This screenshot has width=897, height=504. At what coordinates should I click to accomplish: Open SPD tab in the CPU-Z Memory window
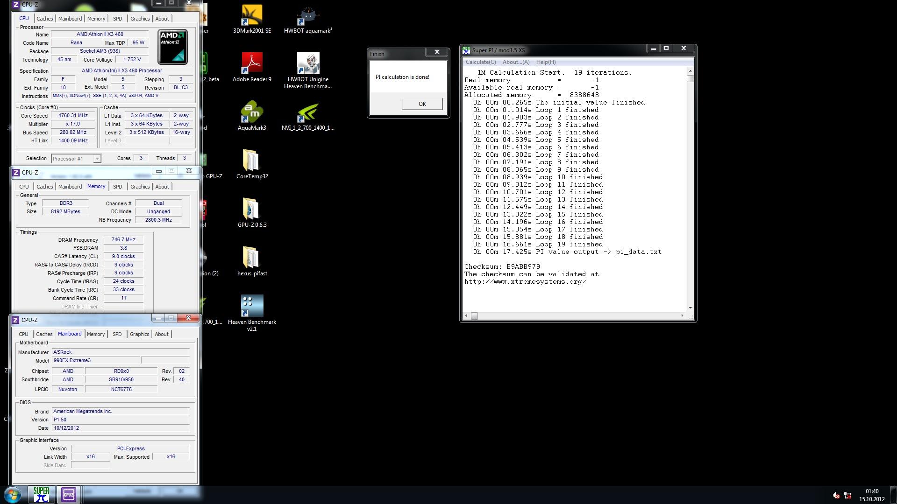point(118,187)
